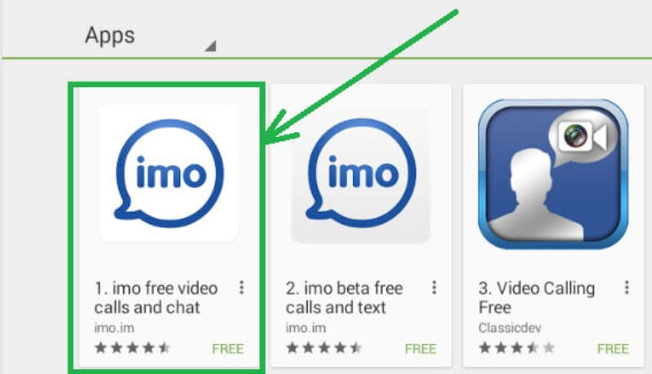This screenshot has width=652, height=374.
Task: Click the dropdown triangle beside Apps
Action: [210, 46]
